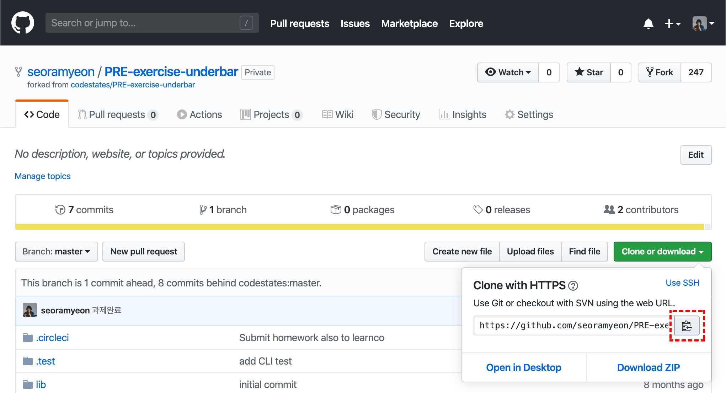Screen dimensions: 726x393
Task: Expand the plus create-new menu
Action: (x=672, y=23)
